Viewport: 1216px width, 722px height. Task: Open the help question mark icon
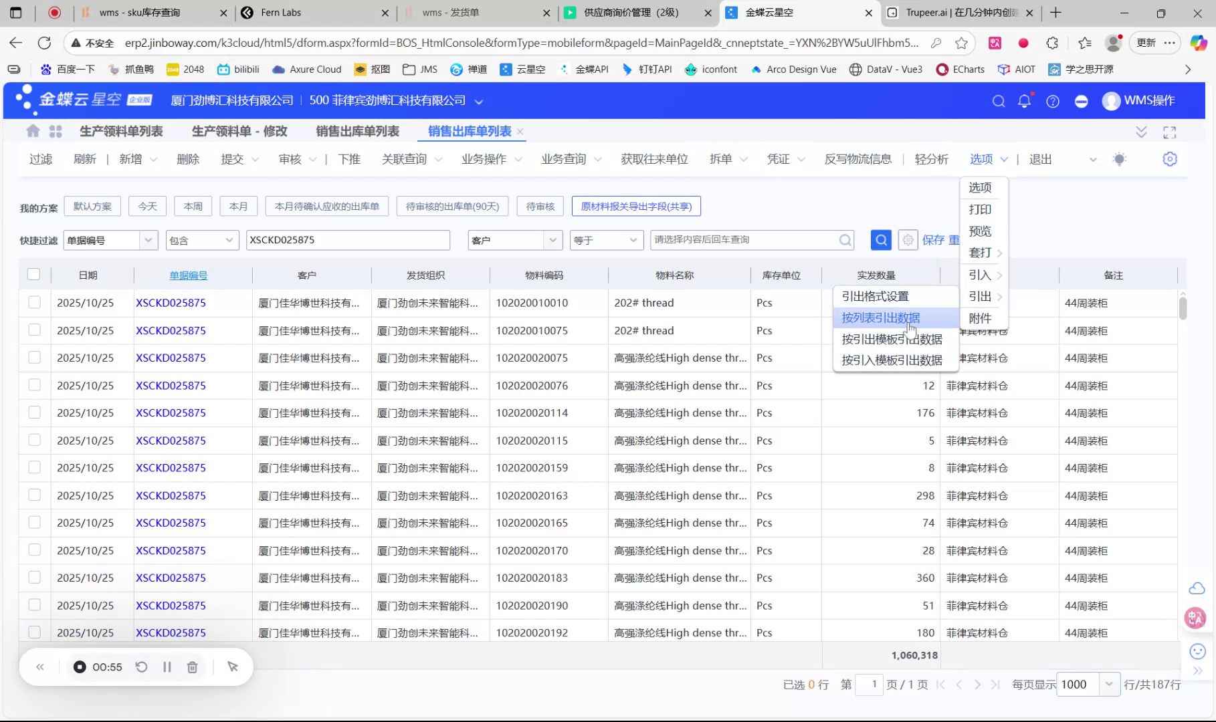1052,101
